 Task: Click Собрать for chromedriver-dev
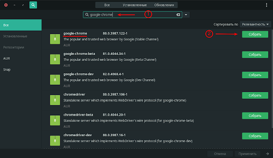click(255, 136)
